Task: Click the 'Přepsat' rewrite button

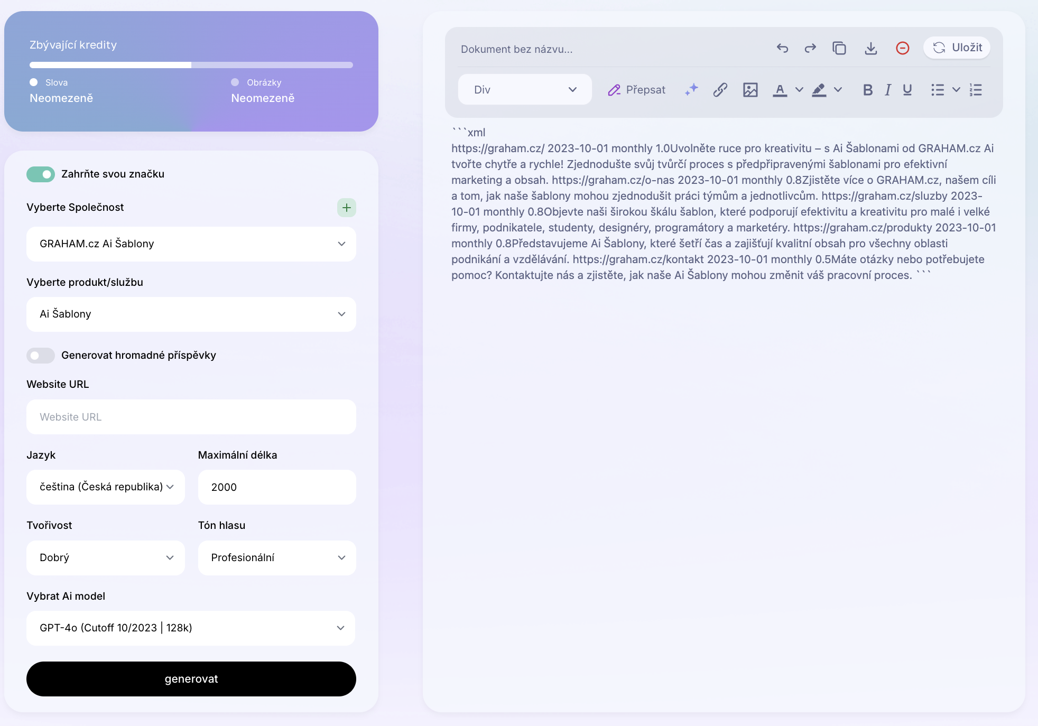Action: (x=636, y=90)
